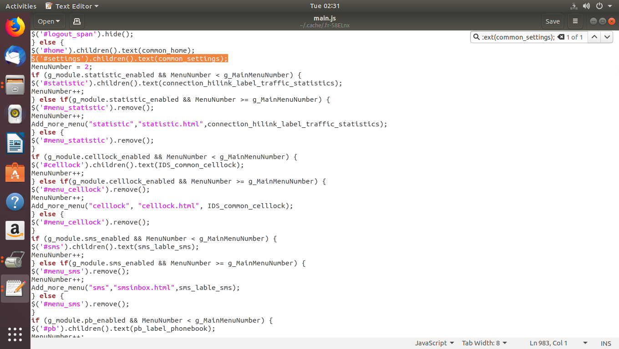Click the '#sms' sms_lable_sms line
Viewport: 619px width, 349px height.
[115, 247]
